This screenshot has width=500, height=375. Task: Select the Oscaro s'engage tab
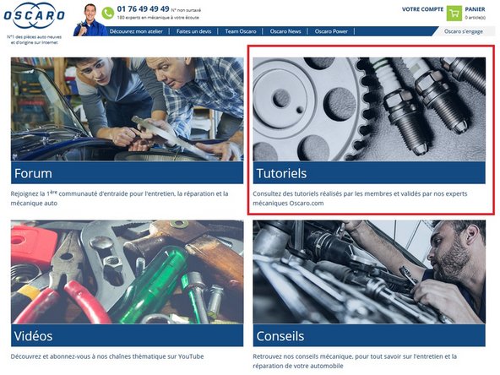464,31
